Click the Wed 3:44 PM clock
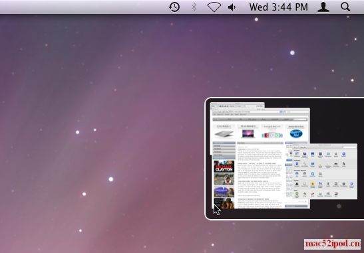The height and width of the screenshot is (253, 364). pyautogui.click(x=279, y=7)
